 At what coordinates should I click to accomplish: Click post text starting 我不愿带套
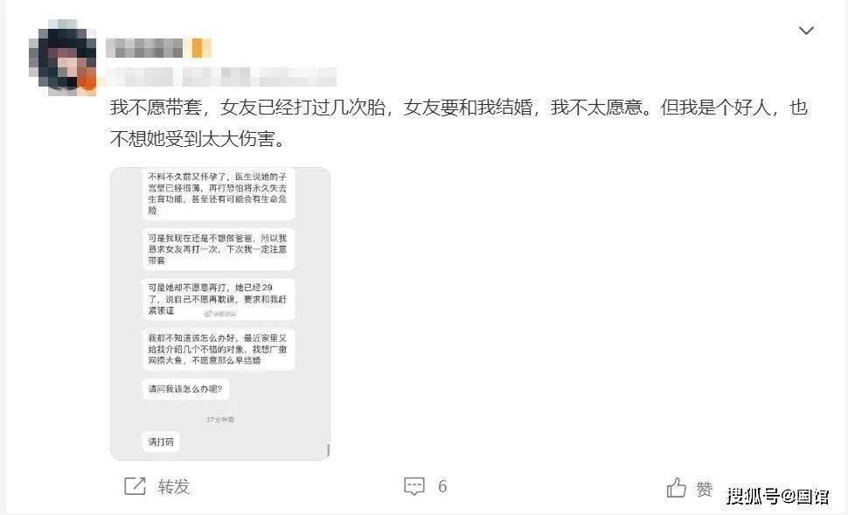(x=459, y=123)
